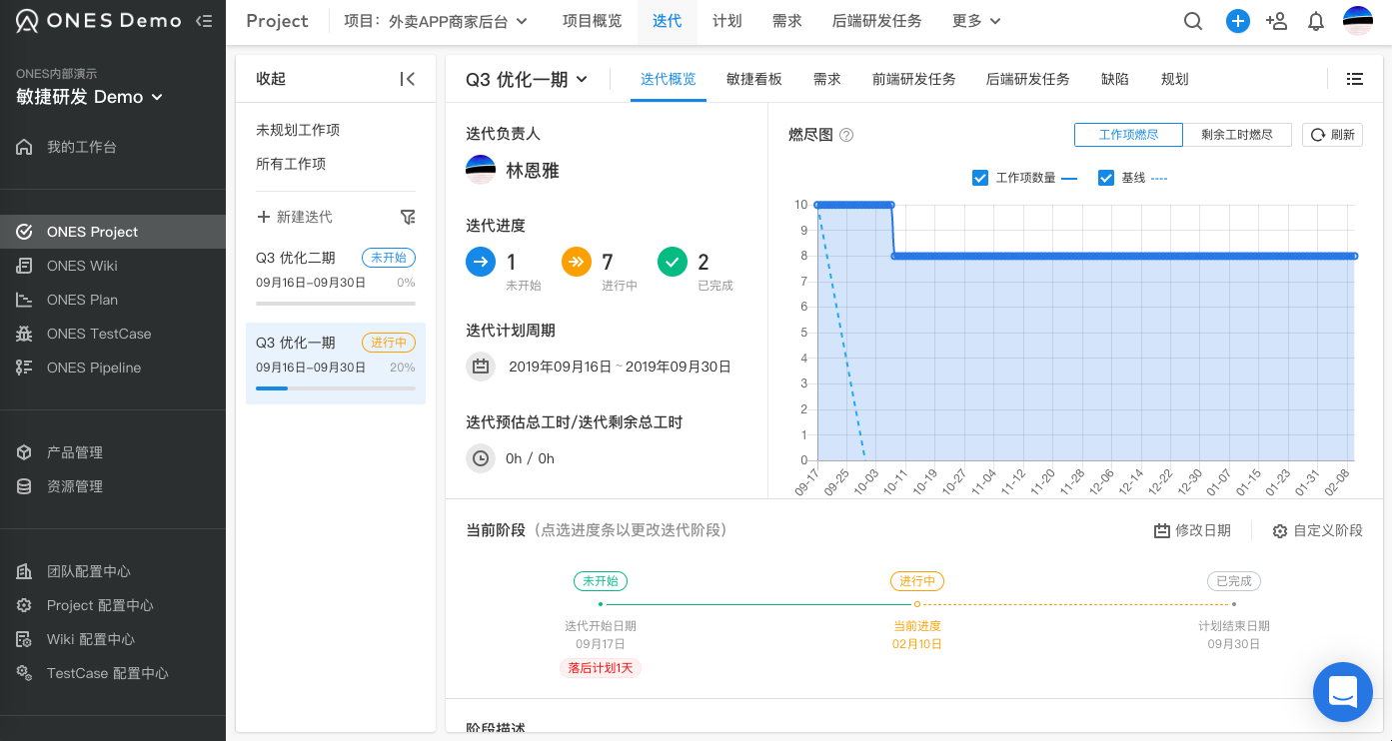This screenshot has width=1392, height=741.
Task: Open the Q3 优化一期 iteration dropdown
Action: click(527, 80)
